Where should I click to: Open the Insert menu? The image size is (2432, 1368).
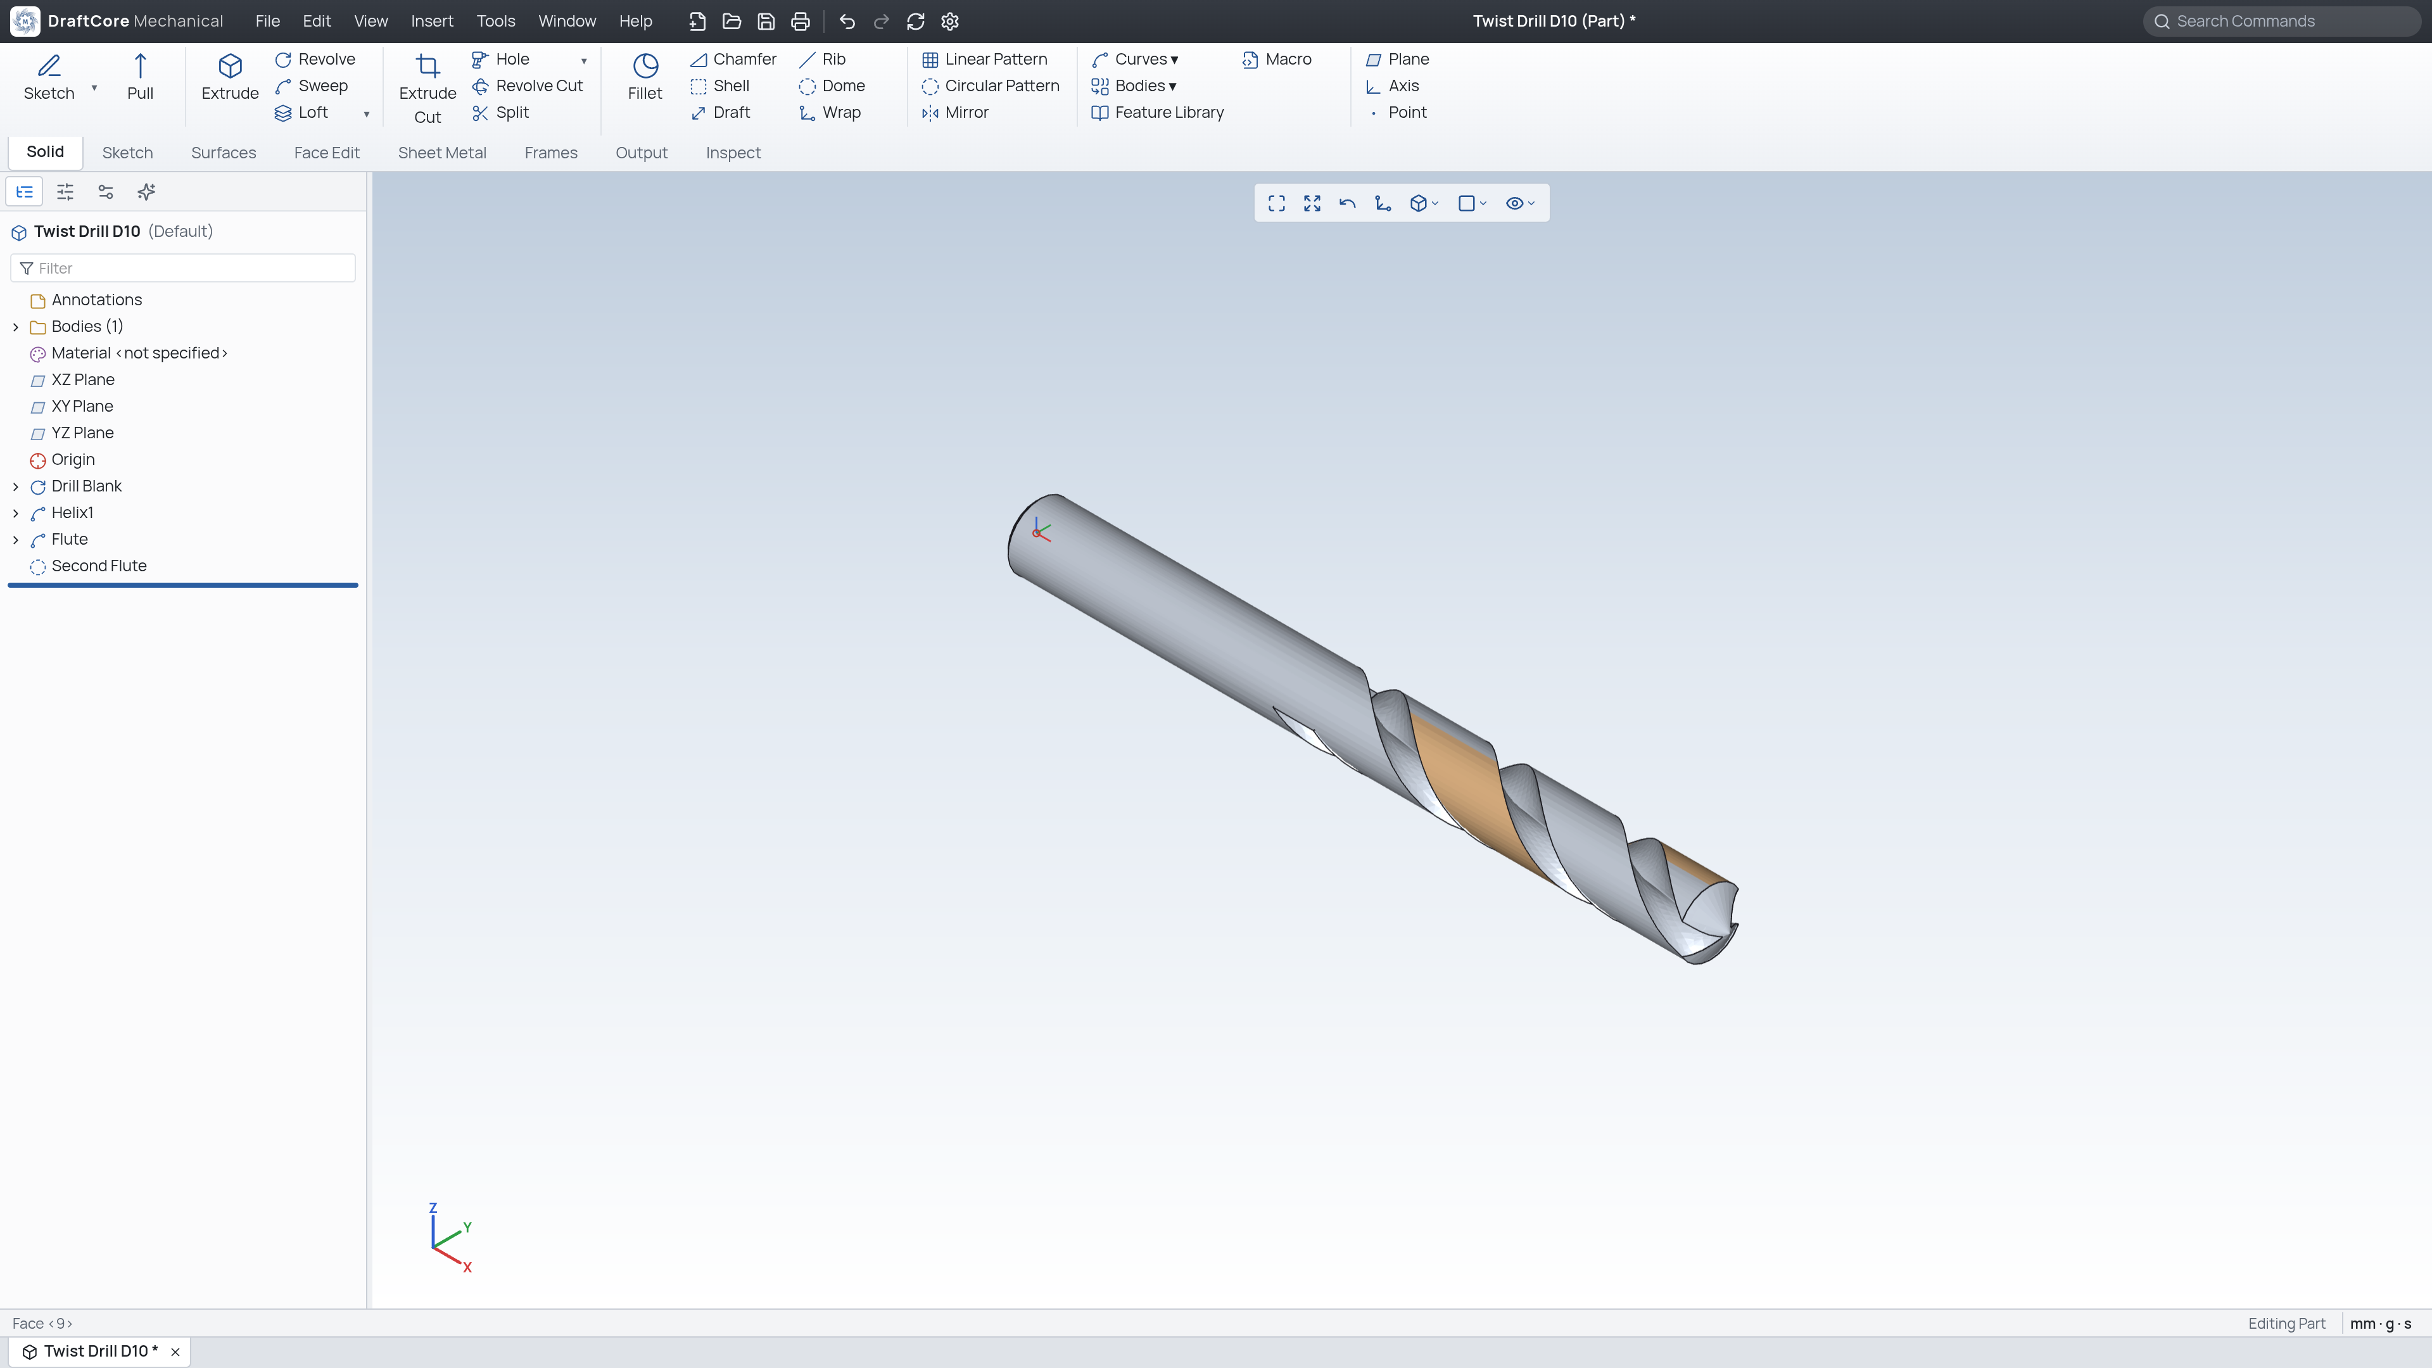[431, 21]
